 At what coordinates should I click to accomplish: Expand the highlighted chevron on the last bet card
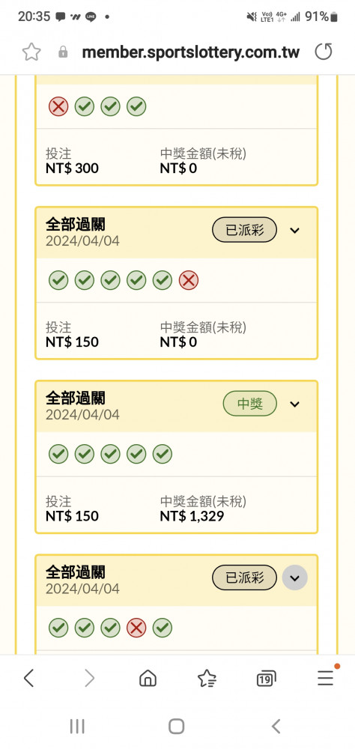[x=295, y=578]
